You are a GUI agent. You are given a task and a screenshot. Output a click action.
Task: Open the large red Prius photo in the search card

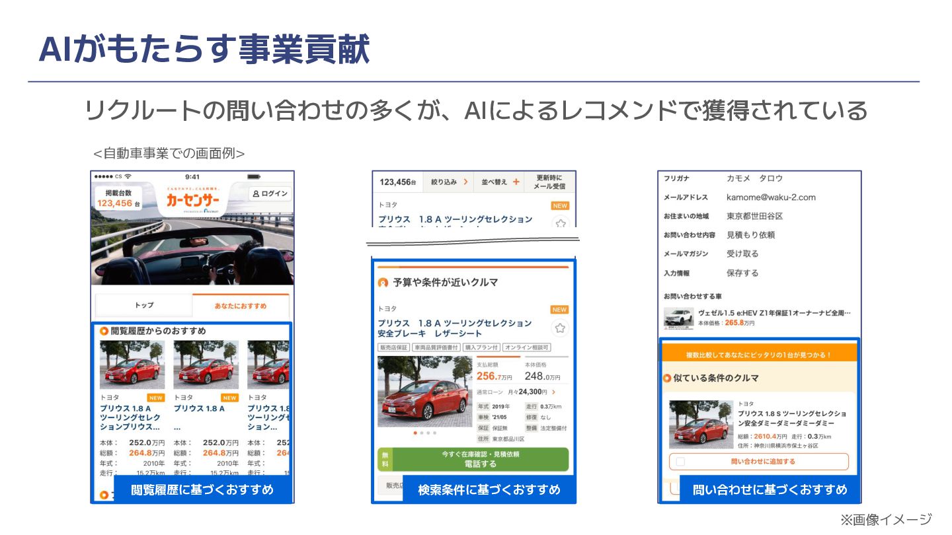click(424, 392)
